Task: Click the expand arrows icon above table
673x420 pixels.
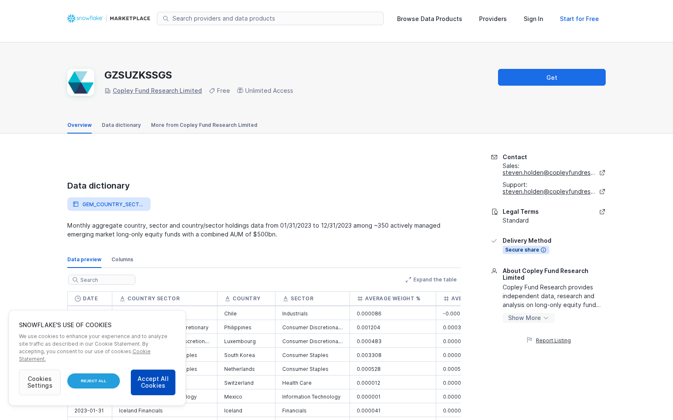Action: [x=408, y=280]
